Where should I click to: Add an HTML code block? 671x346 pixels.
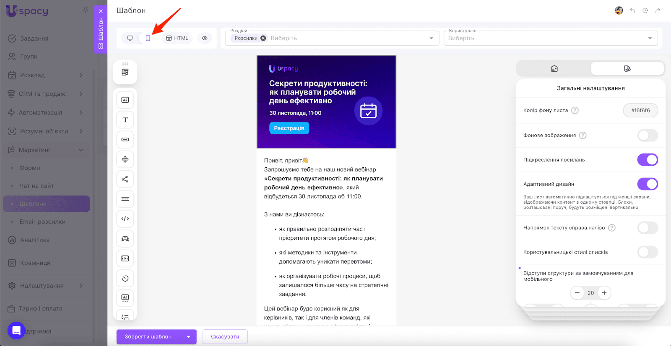click(125, 219)
